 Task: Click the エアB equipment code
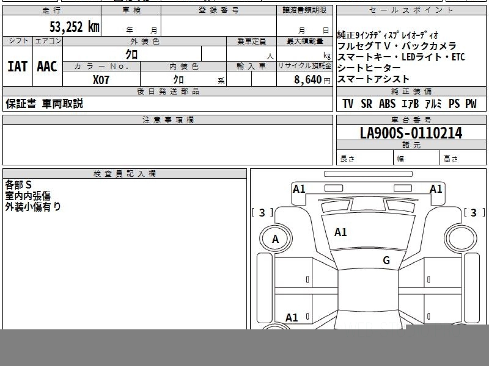point(410,104)
